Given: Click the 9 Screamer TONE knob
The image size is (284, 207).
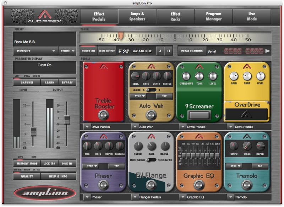Looking at the screenshot, I should (199, 76).
